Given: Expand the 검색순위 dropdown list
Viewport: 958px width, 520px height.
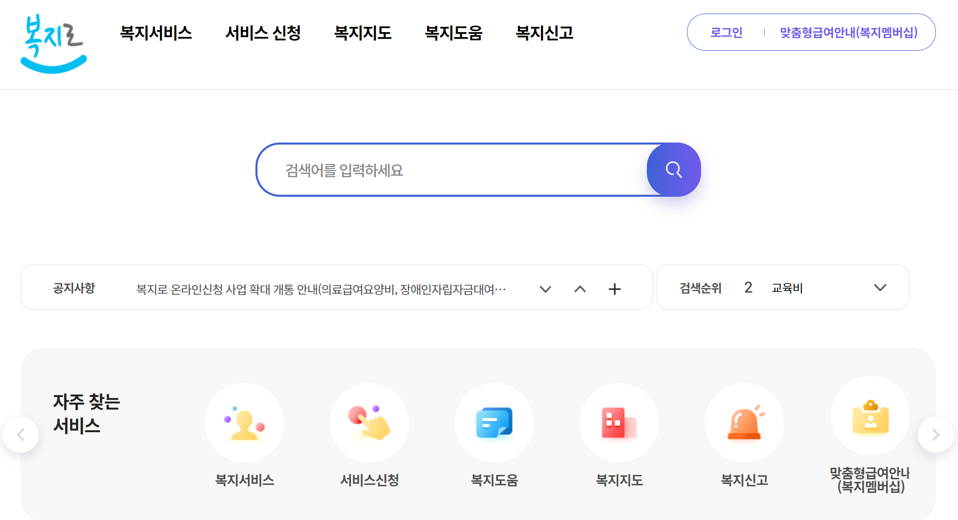Looking at the screenshot, I should pyautogui.click(x=880, y=287).
